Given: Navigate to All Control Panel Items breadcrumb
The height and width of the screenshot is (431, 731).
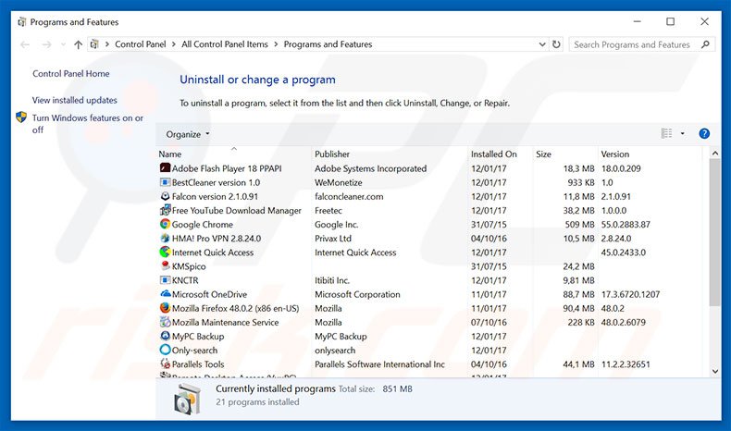Looking at the screenshot, I should 225,44.
